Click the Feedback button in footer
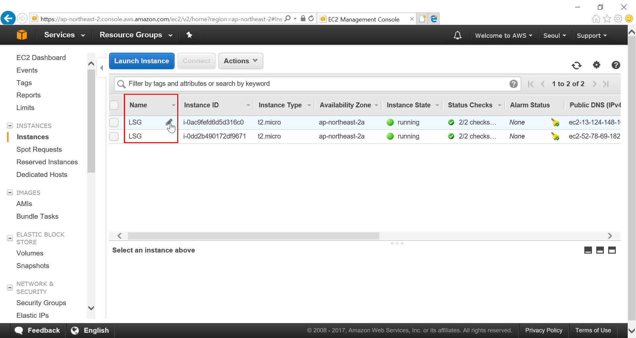Image resolution: width=636 pixels, height=338 pixels. point(38,330)
